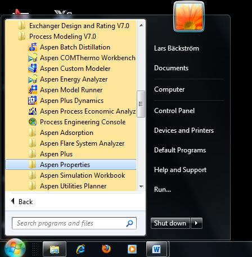The height and width of the screenshot is (257, 252).
Task: Click Run... in the Start menu
Action: tap(163, 190)
